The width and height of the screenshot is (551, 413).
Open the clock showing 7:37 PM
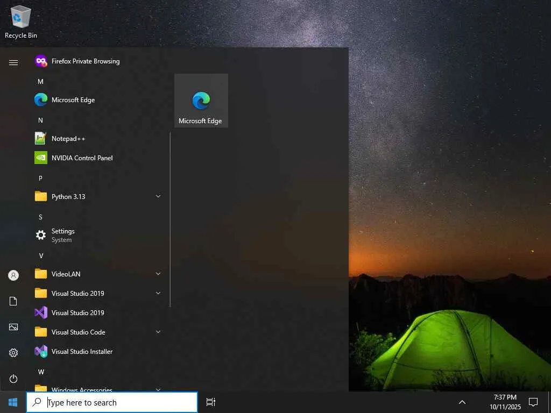[505, 402]
